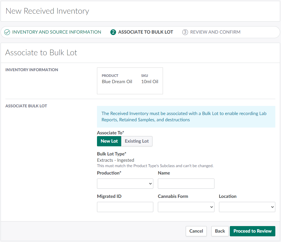Open the Production dropdown
This screenshot has height=242, width=281.
(x=125, y=184)
